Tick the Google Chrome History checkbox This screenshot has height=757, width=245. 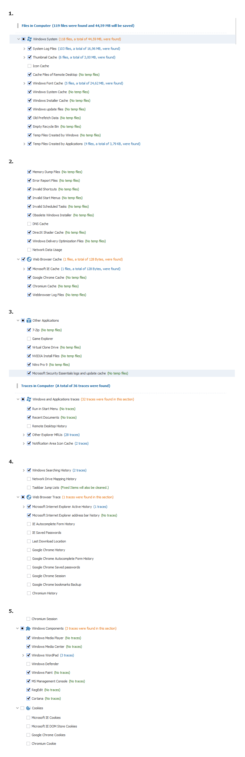point(29,550)
